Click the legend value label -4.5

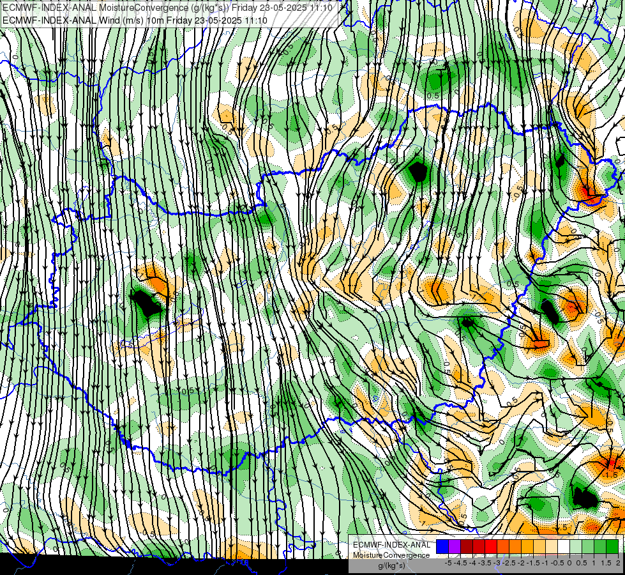[461, 563]
